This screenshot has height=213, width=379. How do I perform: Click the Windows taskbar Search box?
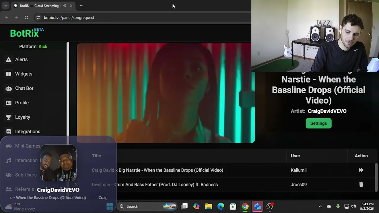[x=147, y=206]
